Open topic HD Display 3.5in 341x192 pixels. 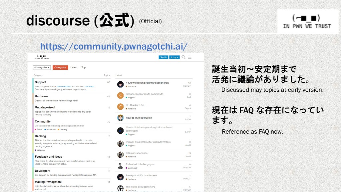click(x=135, y=105)
